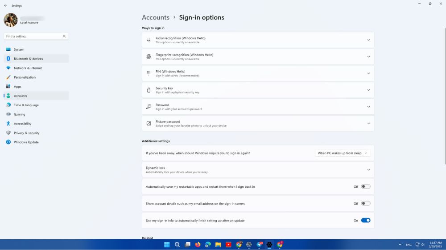Toggle show account details on sign-in screen

[x=366, y=203]
